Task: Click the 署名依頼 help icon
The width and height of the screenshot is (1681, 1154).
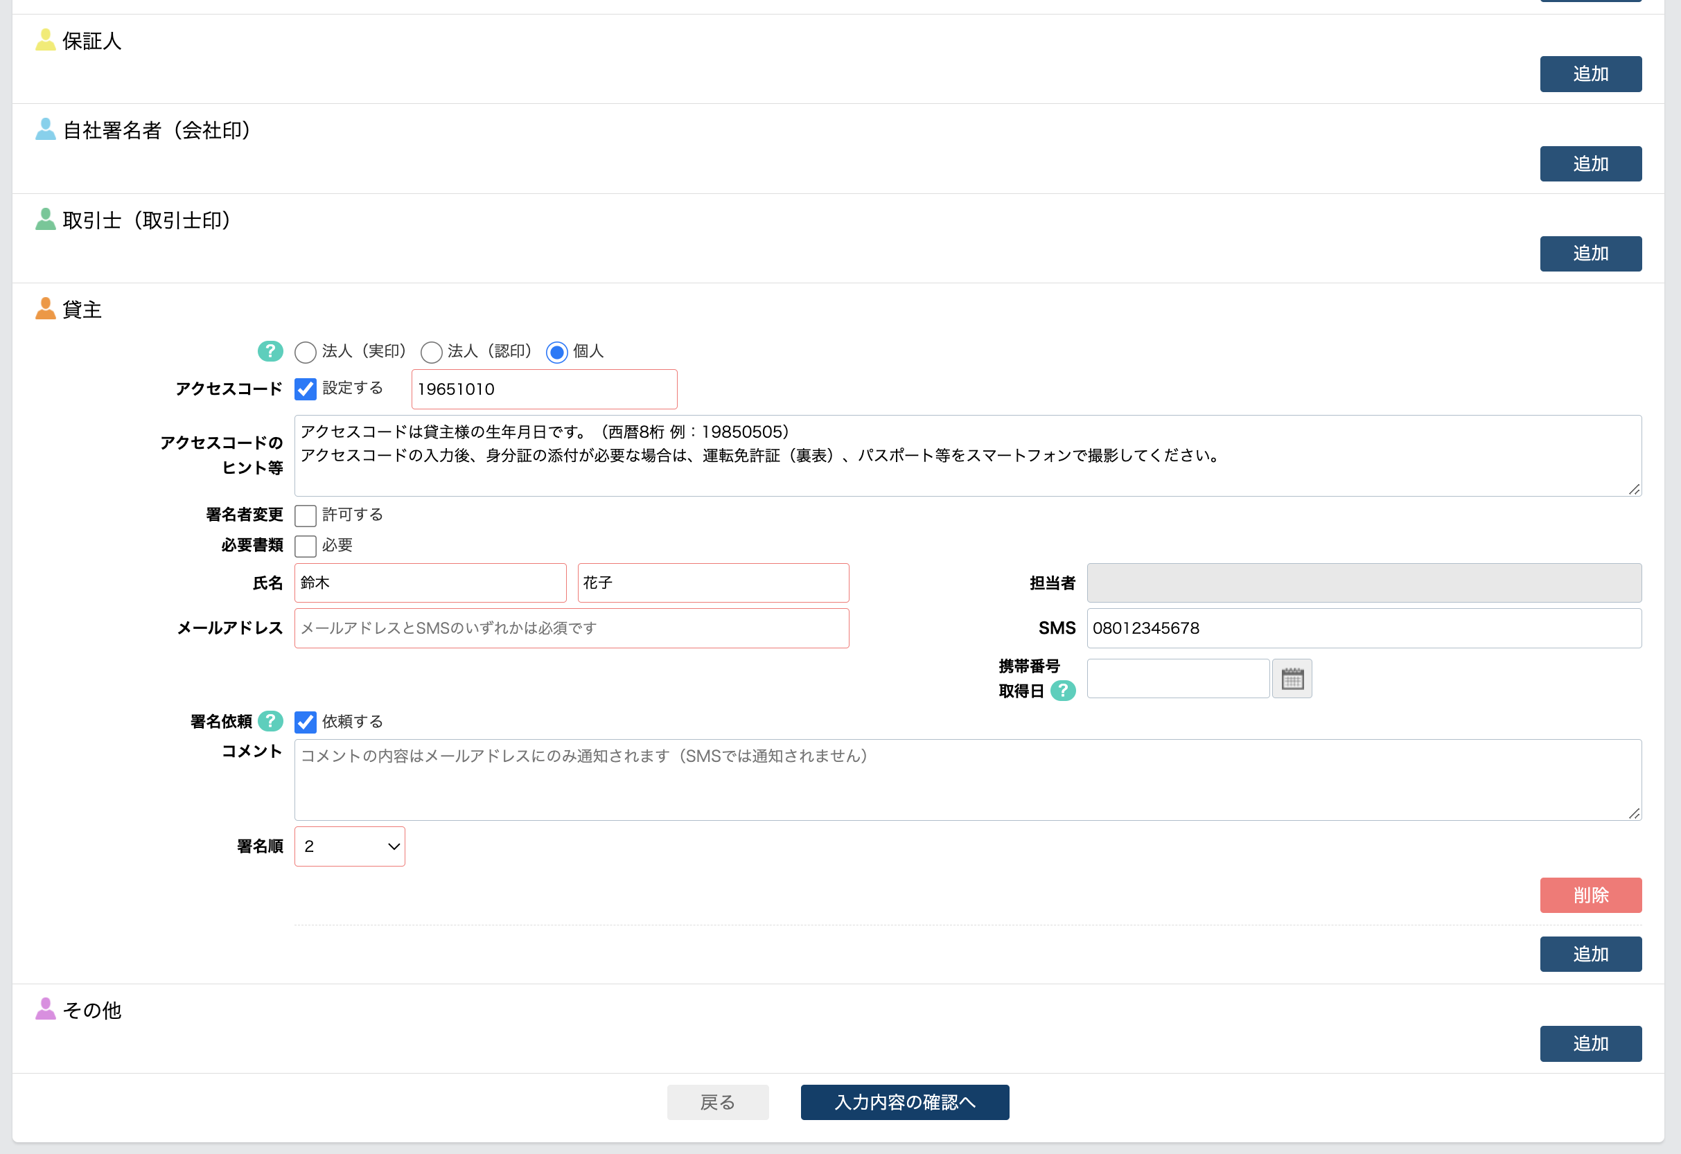Action: (270, 721)
